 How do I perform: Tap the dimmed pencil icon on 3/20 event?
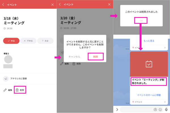coord(62,64)
